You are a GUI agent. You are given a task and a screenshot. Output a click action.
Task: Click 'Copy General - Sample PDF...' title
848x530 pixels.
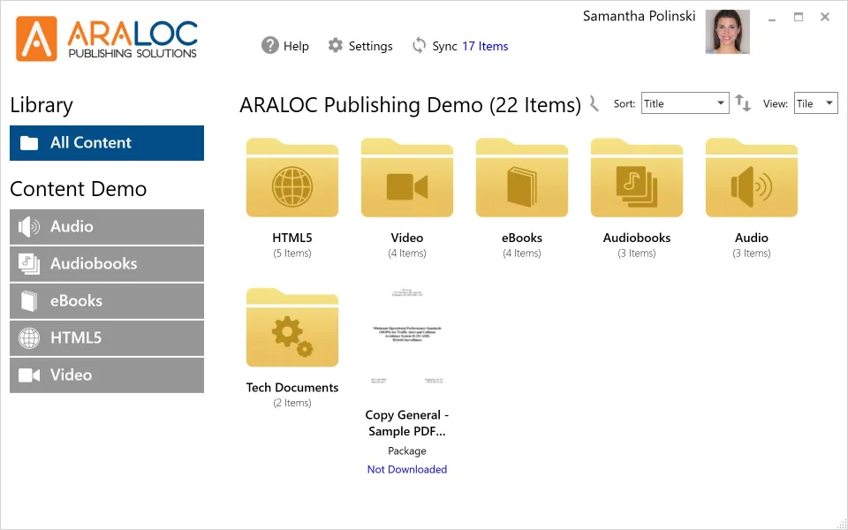point(406,423)
